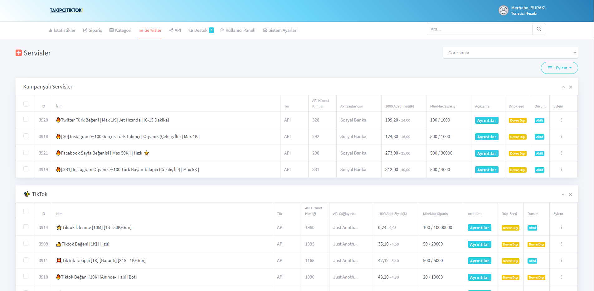
Task: Open row 3914 three-dot action menu
Action: tap(562, 227)
